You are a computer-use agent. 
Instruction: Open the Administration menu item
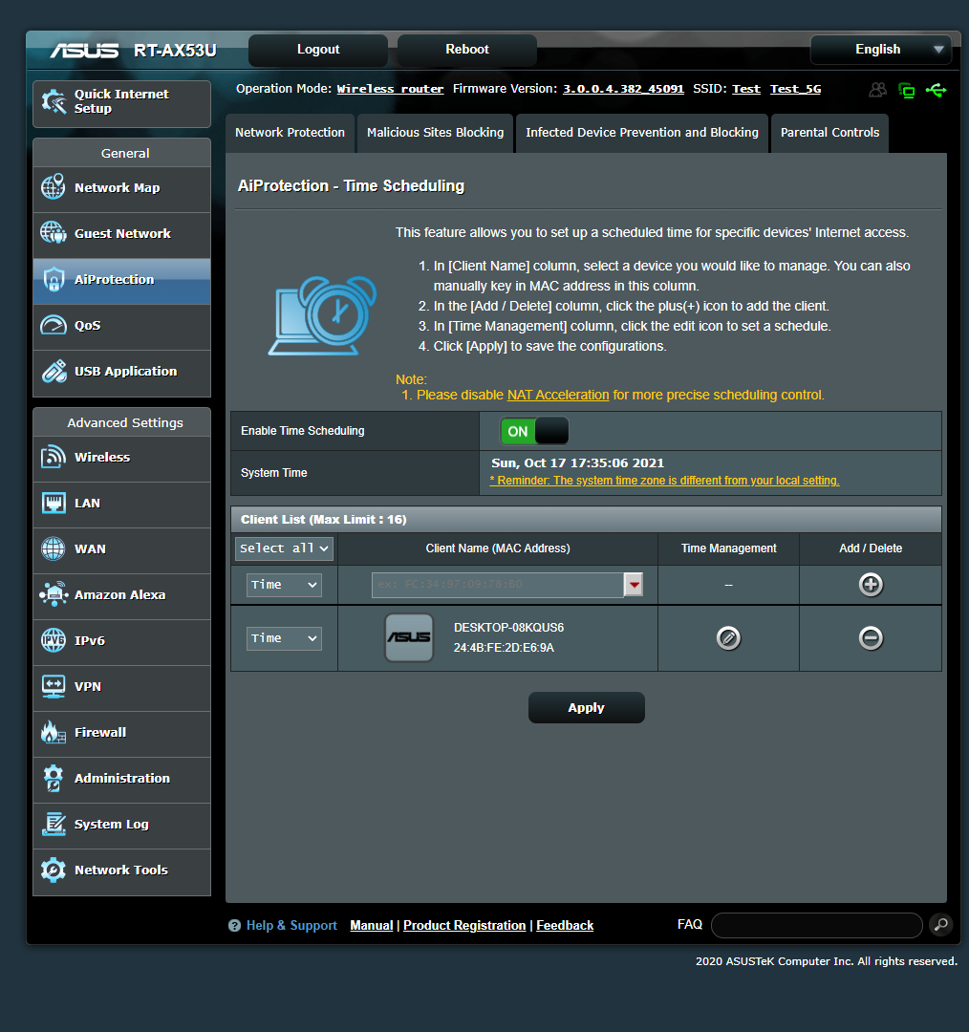[x=121, y=779]
